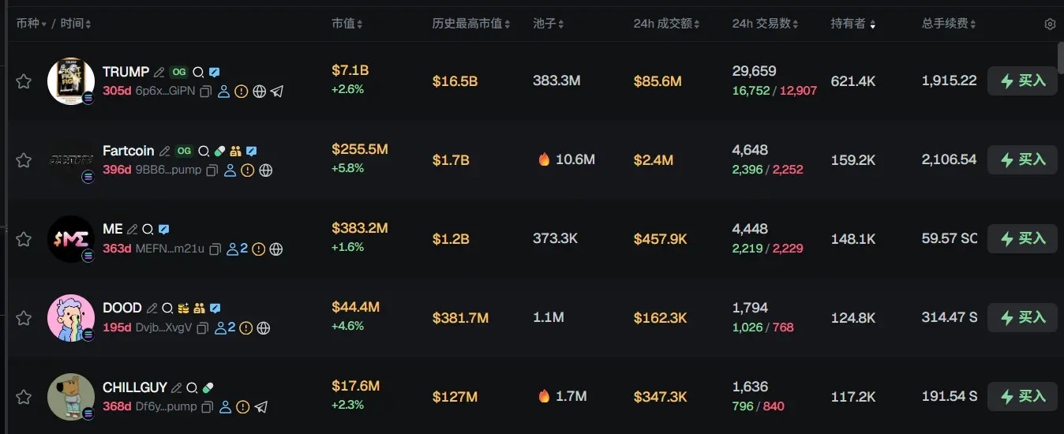
Task: Toggle favorite star for DOOD
Action: coord(24,318)
